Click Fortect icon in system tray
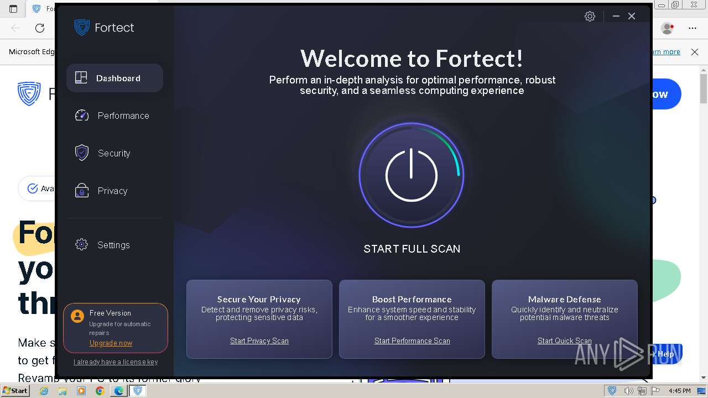Viewport: 708px width, 398px height. coord(612,391)
